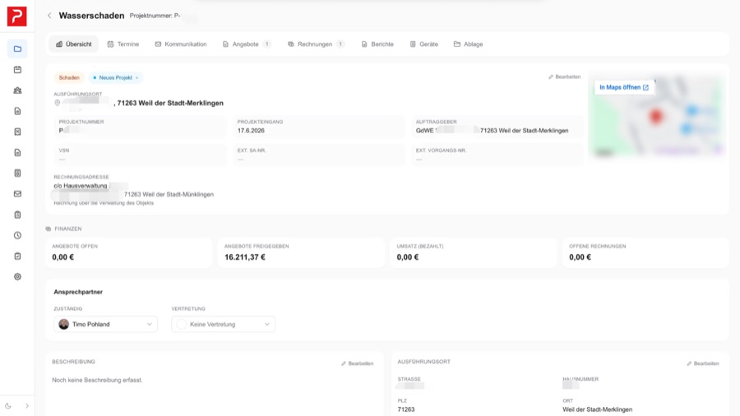Open the settings gear icon in sidebar
740x416 pixels.
coord(17,277)
